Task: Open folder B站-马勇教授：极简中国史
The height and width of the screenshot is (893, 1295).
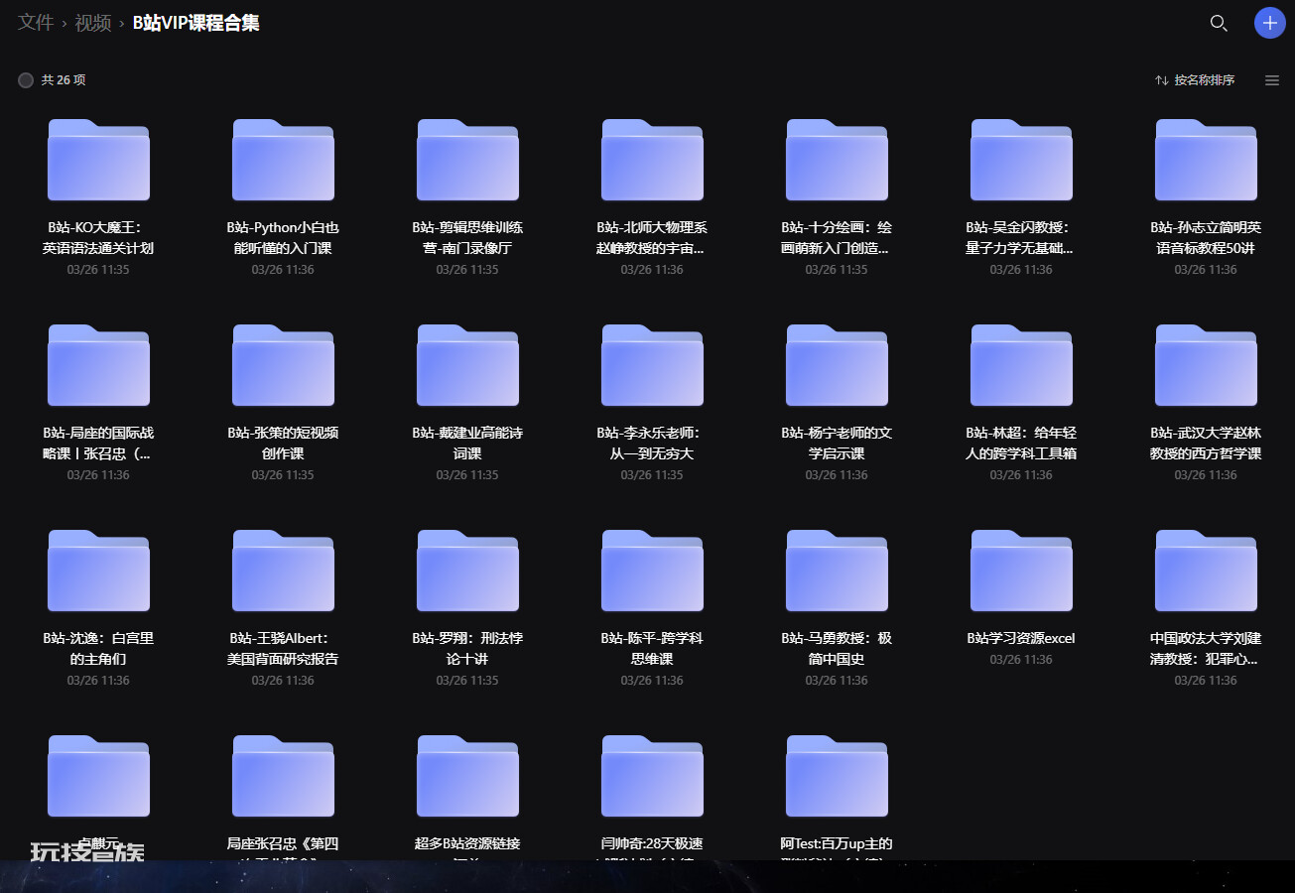Action: [837, 571]
